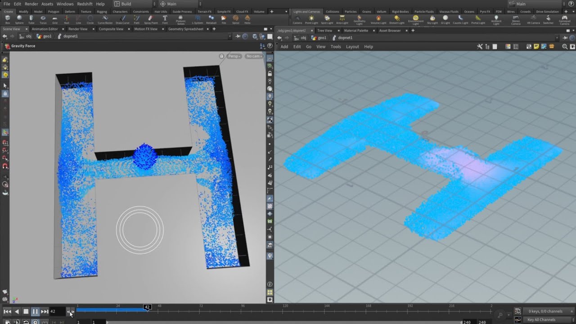
Task: Jump to the last frame
Action: pos(45,311)
